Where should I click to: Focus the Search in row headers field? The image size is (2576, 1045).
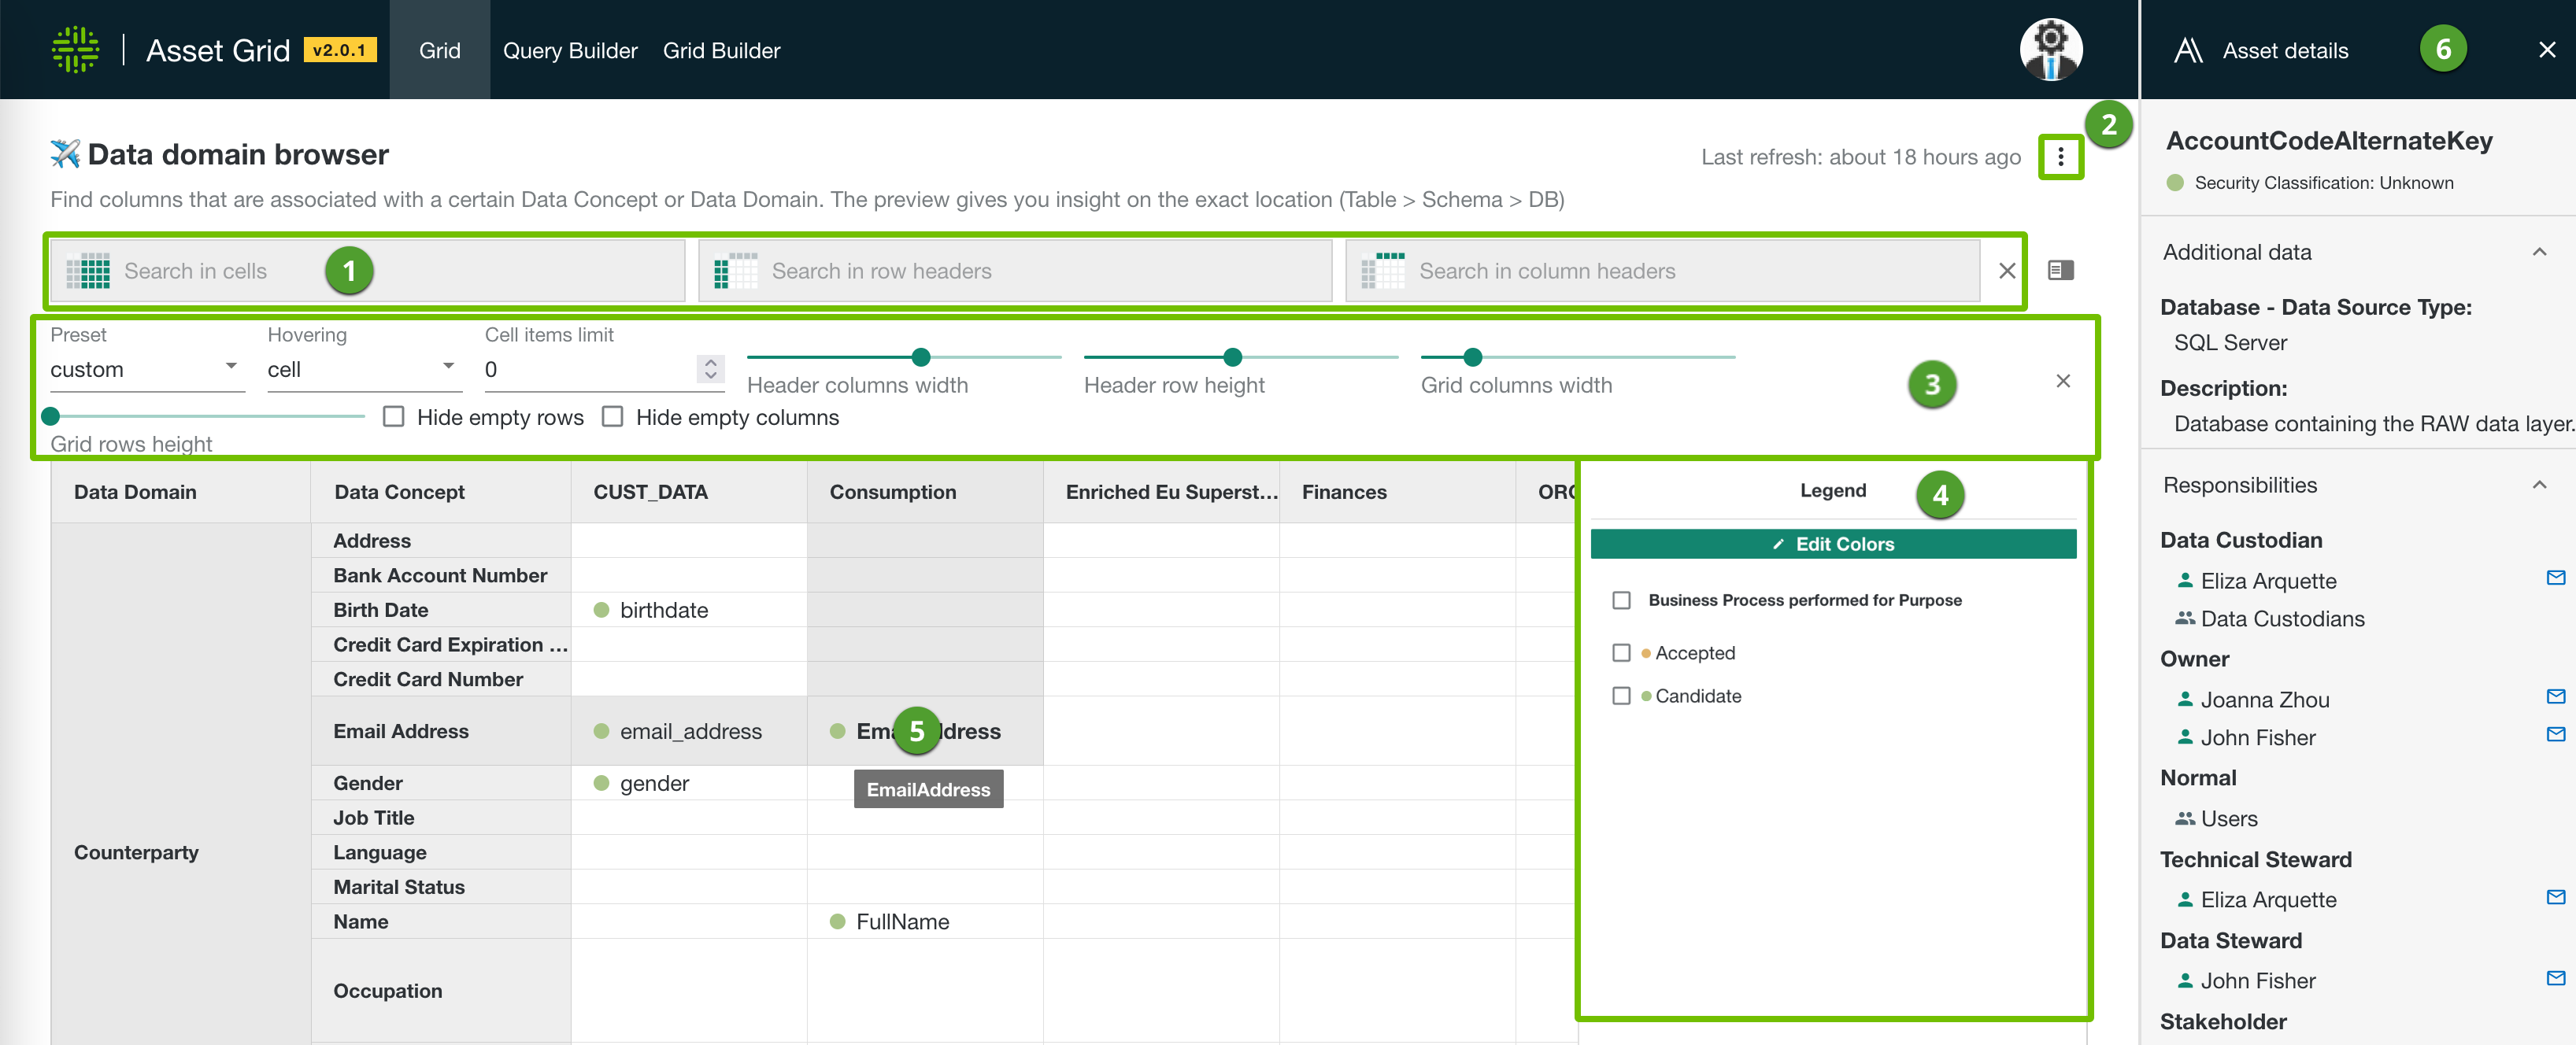tap(1015, 271)
